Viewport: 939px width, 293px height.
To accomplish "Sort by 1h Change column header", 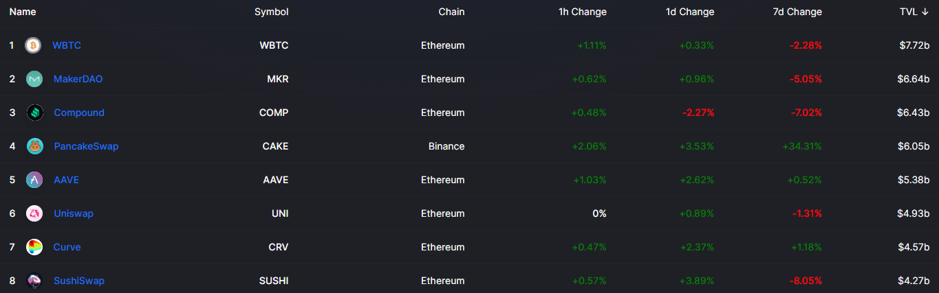I will tap(583, 12).
